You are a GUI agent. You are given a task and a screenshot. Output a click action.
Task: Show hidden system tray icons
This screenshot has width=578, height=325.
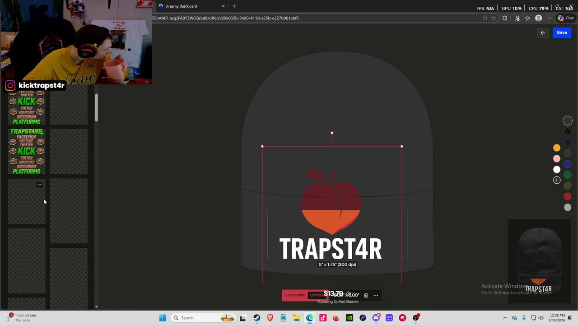(x=505, y=318)
